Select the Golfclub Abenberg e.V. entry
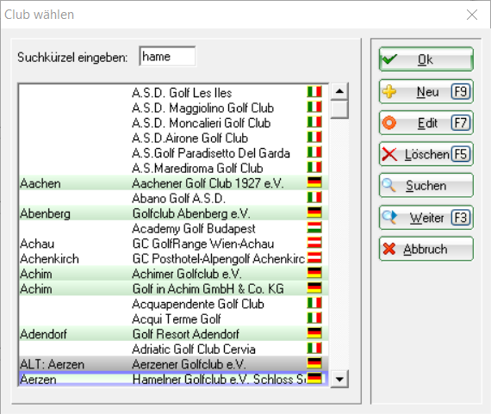The image size is (491, 414). [173, 213]
